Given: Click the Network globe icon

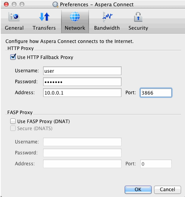Looking at the screenshot, I should tap(75, 16).
